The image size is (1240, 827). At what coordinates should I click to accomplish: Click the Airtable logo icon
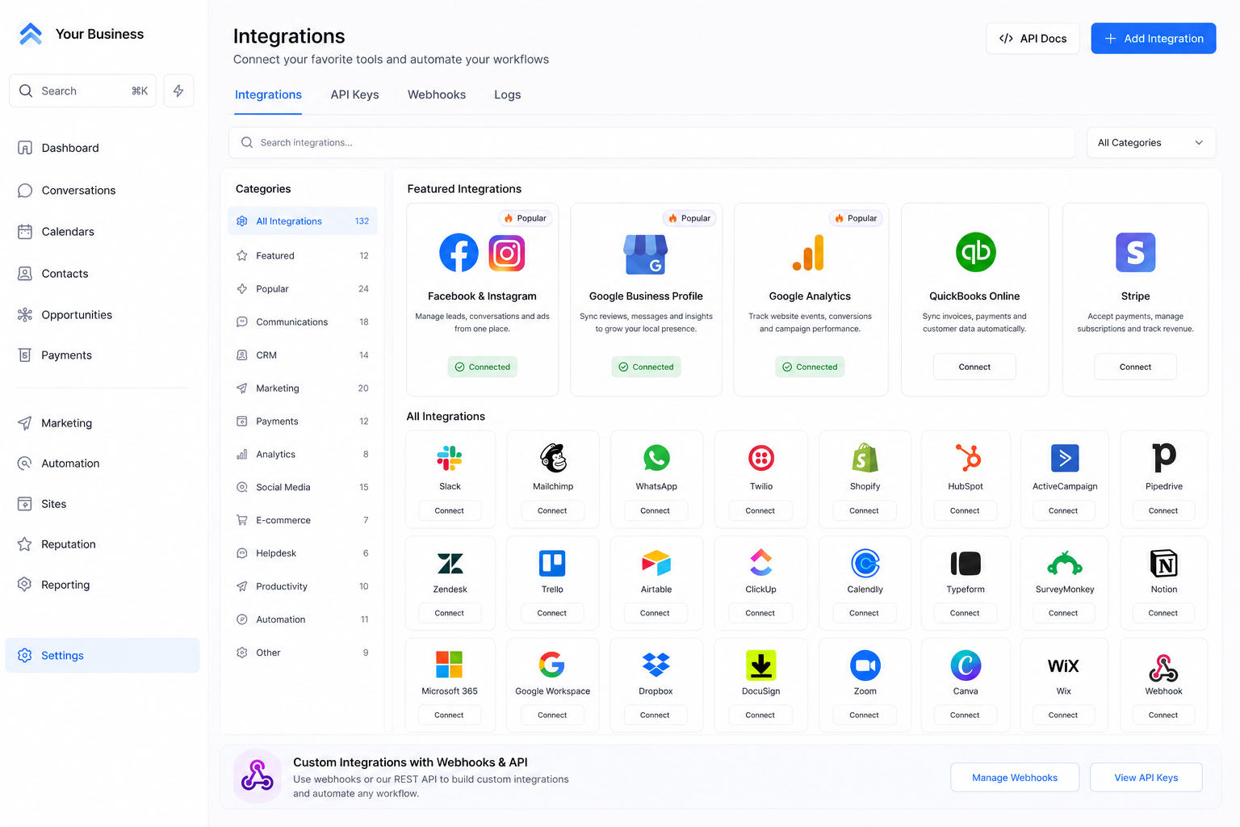pos(656,563)
